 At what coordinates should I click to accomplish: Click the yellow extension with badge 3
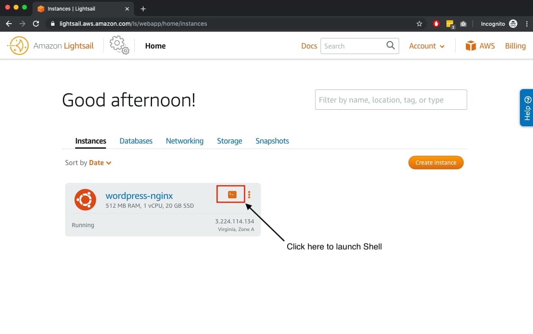click(x=450, y=24)
